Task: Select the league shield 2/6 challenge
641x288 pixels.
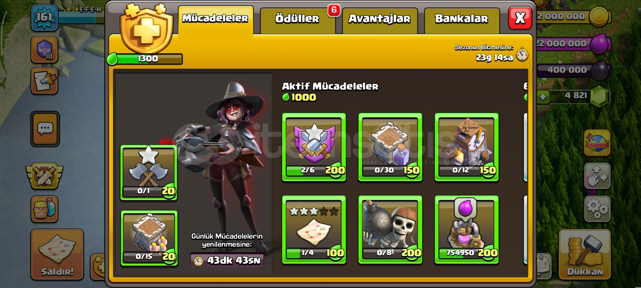Action: [x=314, y=147]
